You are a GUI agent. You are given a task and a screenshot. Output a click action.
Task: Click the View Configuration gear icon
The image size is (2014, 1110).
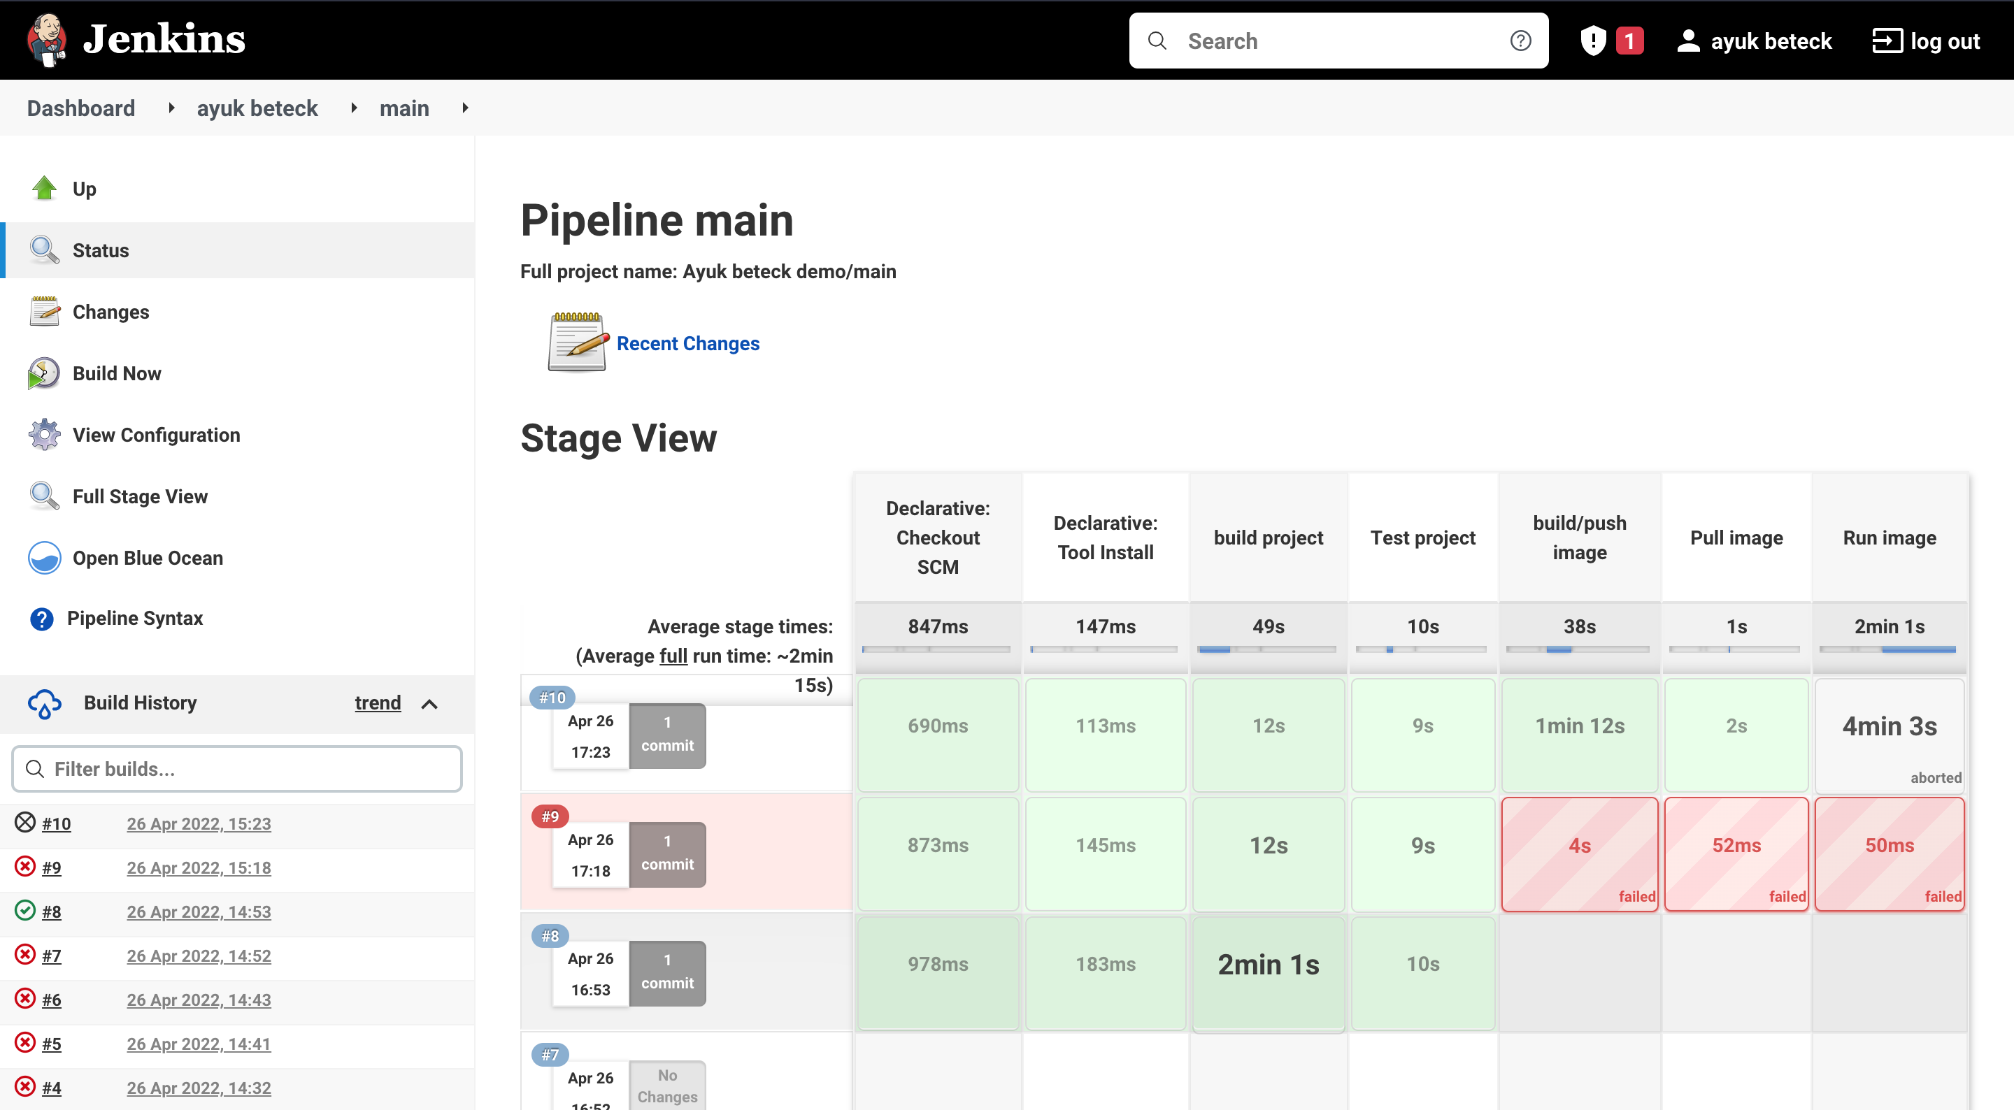click(44, 435)
